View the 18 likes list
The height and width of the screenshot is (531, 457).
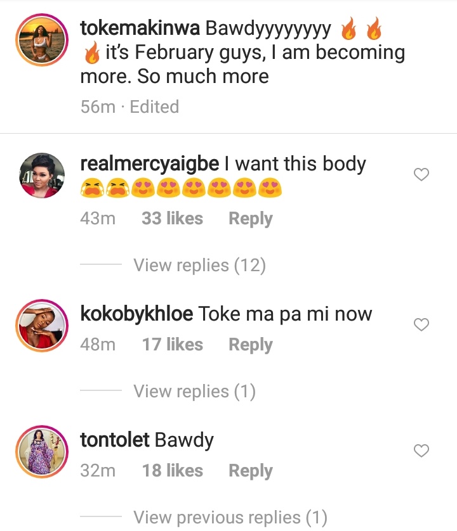172,471
